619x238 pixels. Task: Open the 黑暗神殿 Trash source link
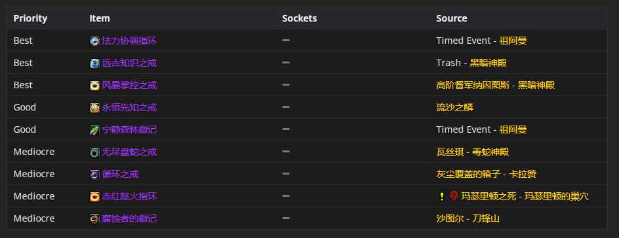click(489, 63)
